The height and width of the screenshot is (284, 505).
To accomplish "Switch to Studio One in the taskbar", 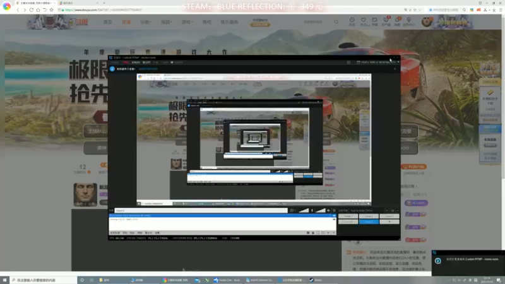I will (228, 280).
